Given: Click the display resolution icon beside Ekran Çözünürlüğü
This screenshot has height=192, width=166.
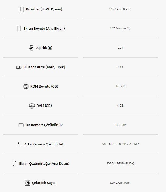Looking at the screenshot, I should [x=14, y=164].
